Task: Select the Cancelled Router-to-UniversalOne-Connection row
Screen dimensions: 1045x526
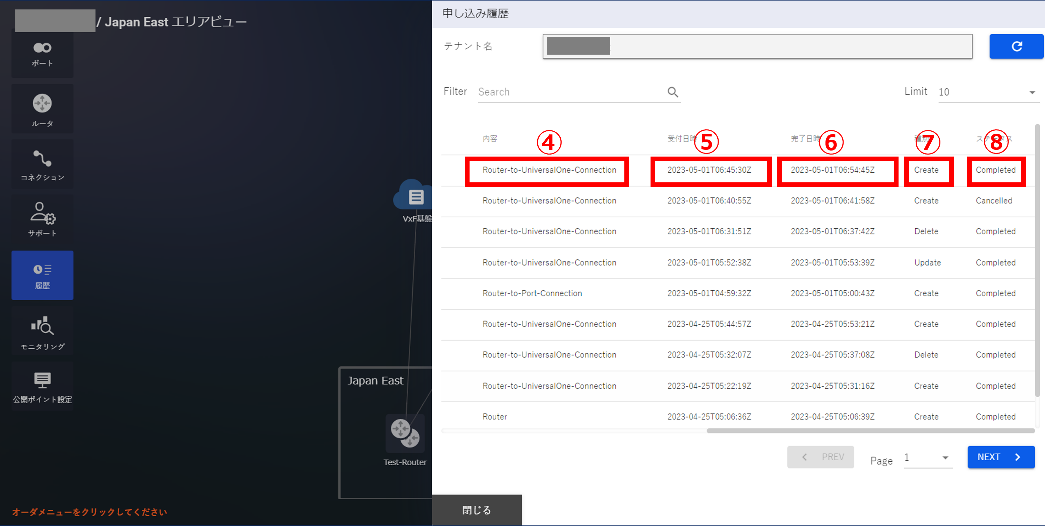Action: pos(549,201)
